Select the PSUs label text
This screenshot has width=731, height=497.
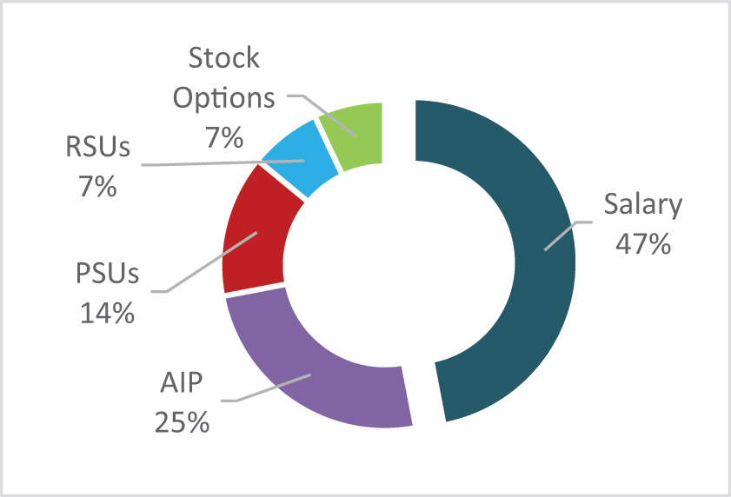pyautogui.click(x=107, y=273)
